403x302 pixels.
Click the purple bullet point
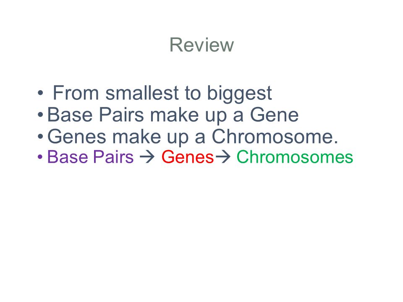[40, 156]
